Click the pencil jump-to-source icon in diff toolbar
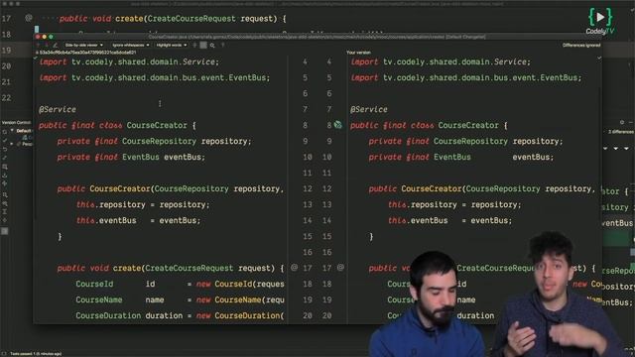 coord(56,45)
